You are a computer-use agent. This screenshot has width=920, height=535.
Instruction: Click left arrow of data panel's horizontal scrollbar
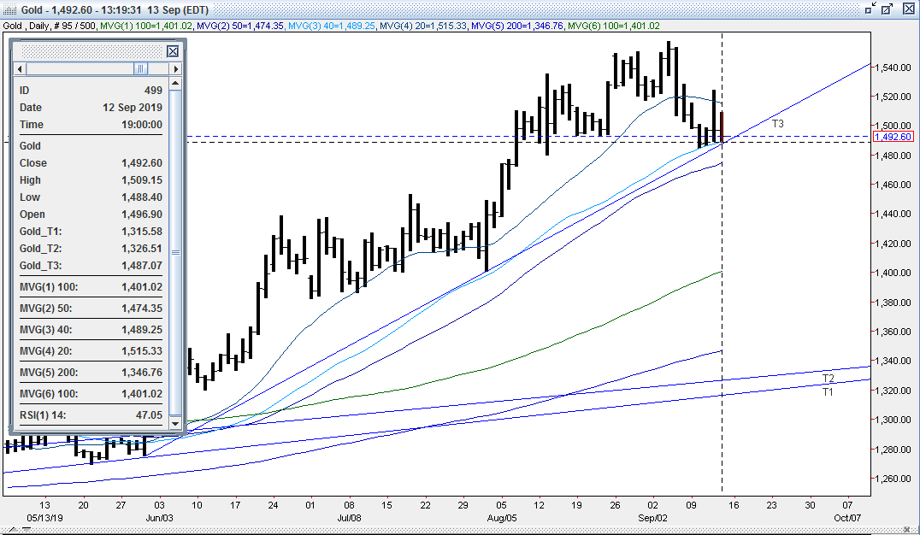pyautogui.click(x=20, y=68)
